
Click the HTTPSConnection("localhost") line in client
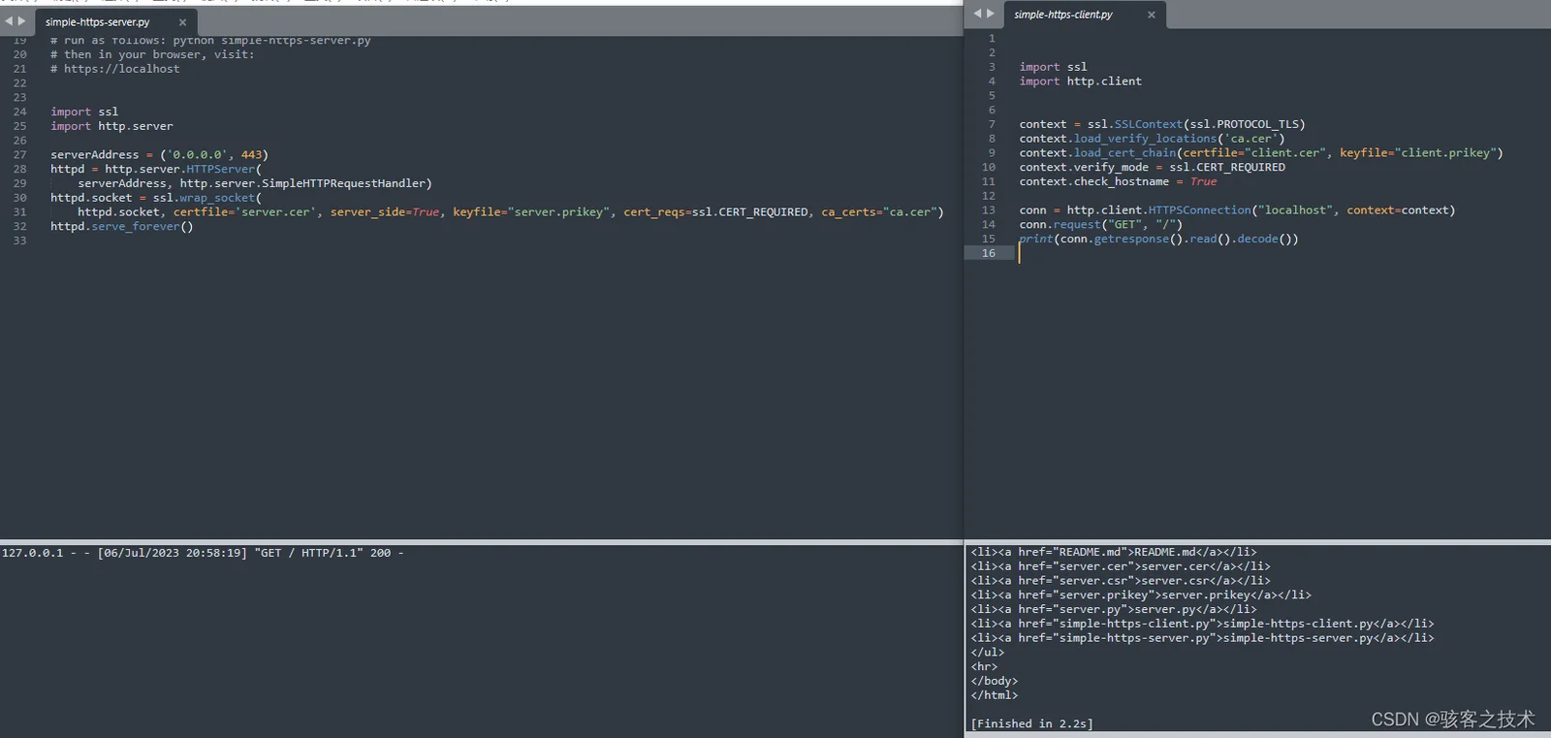1237,209
